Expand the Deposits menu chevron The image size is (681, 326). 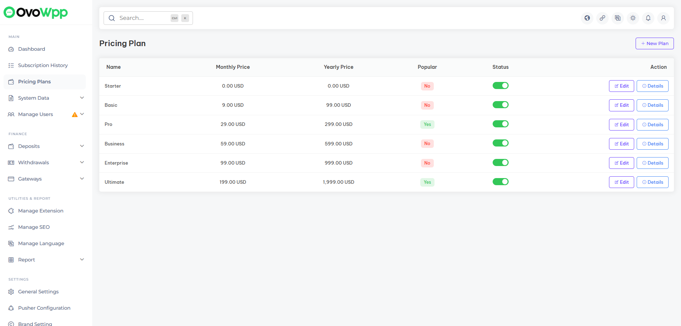pos(82,146)
